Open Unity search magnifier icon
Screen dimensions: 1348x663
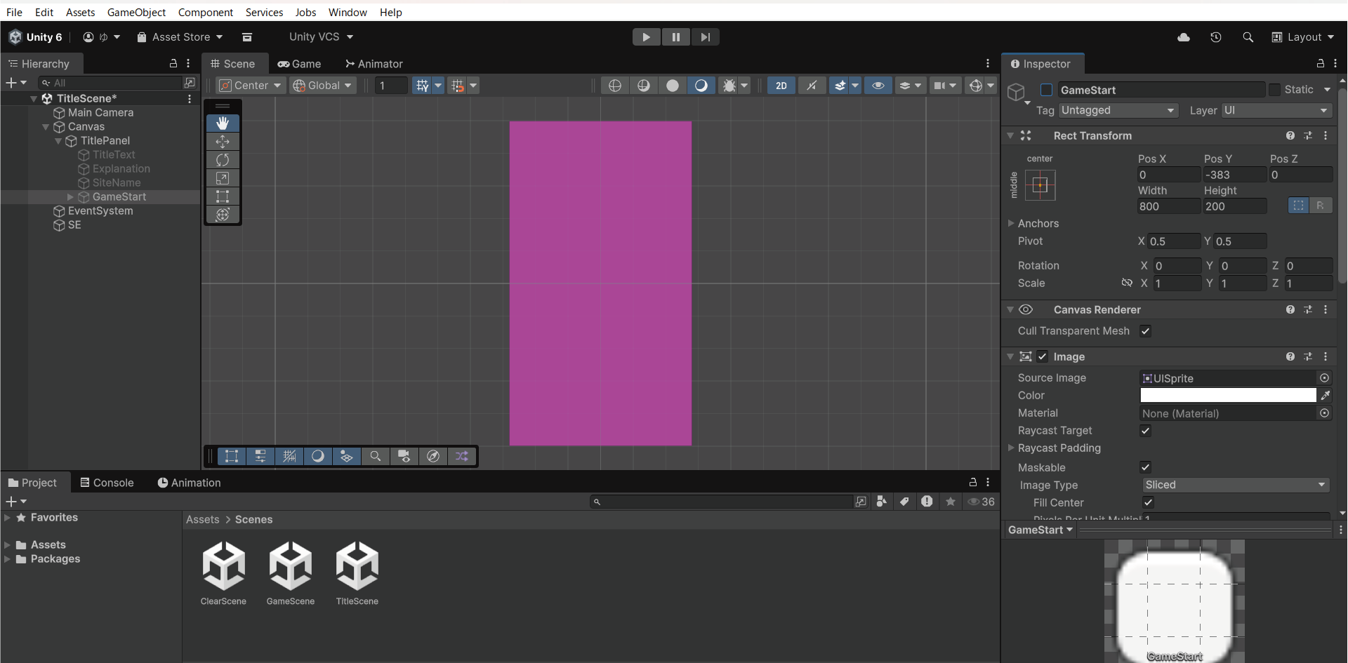click(x=1248, y=37)
